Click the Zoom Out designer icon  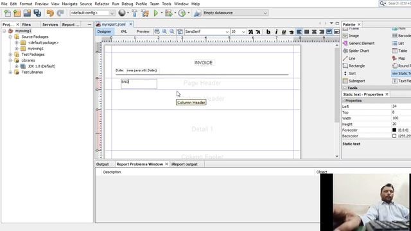click(x=172, y=31)
